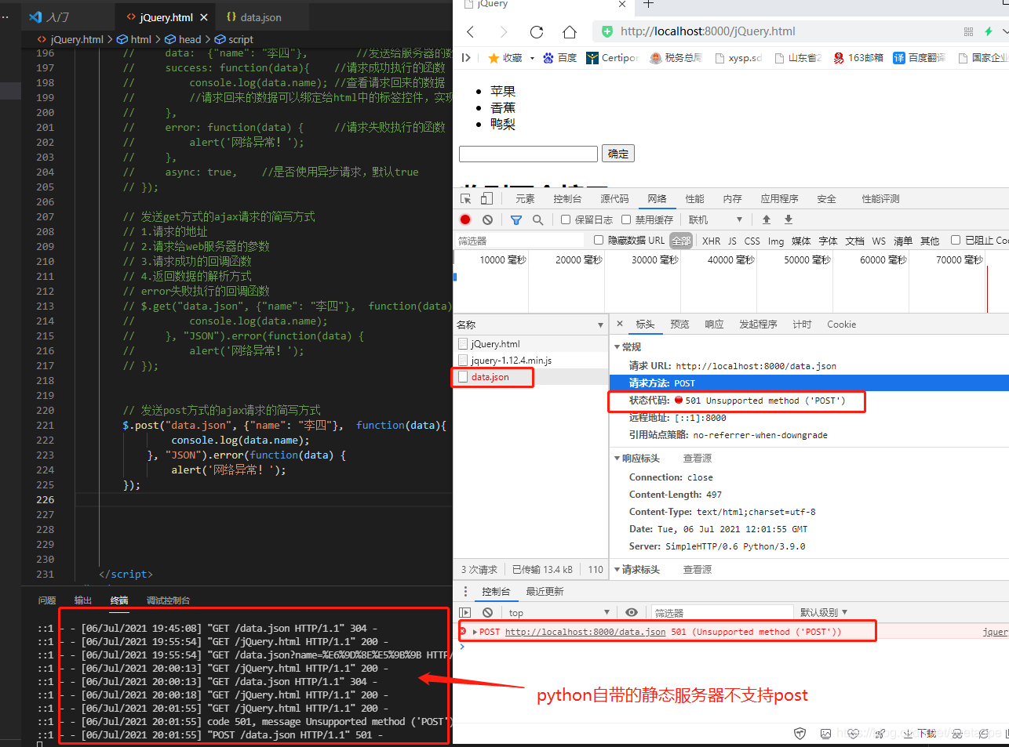Stop network recording with red dot
The width and height of the screenshot is (1009, 747).
pyautogui.click(x=465, y=220)
